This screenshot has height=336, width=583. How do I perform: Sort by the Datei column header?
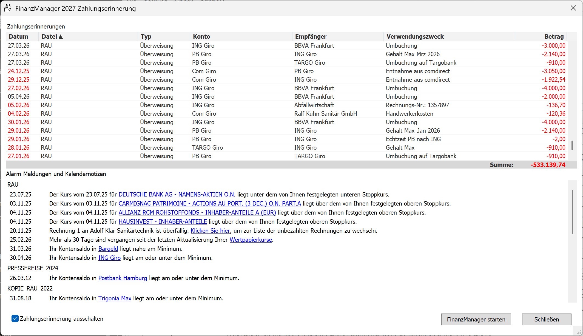point(88,37)
